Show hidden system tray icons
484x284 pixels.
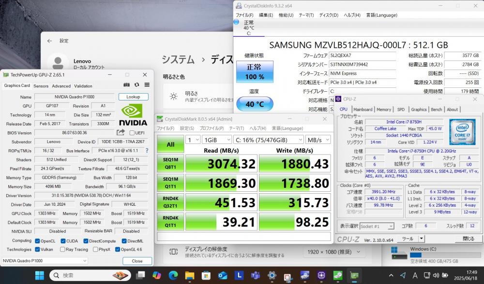(391, 275)
